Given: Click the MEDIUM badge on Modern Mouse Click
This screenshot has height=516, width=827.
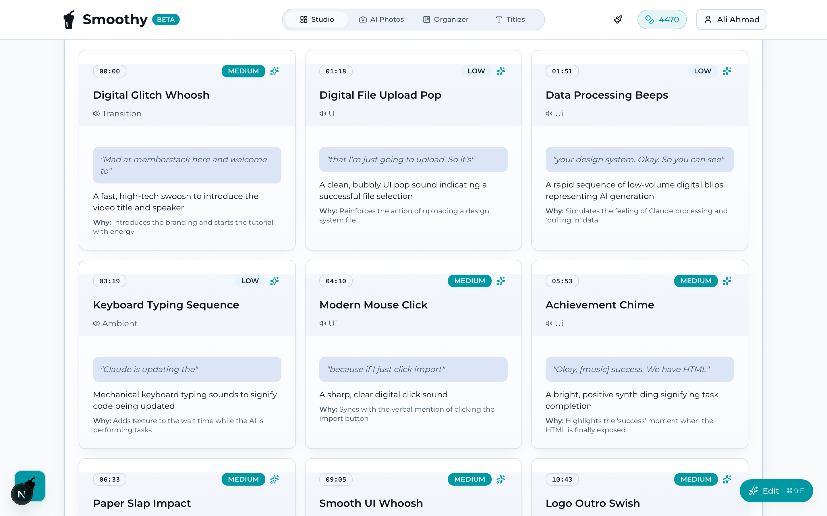Looking at the screenshot, I should [469, 281].
